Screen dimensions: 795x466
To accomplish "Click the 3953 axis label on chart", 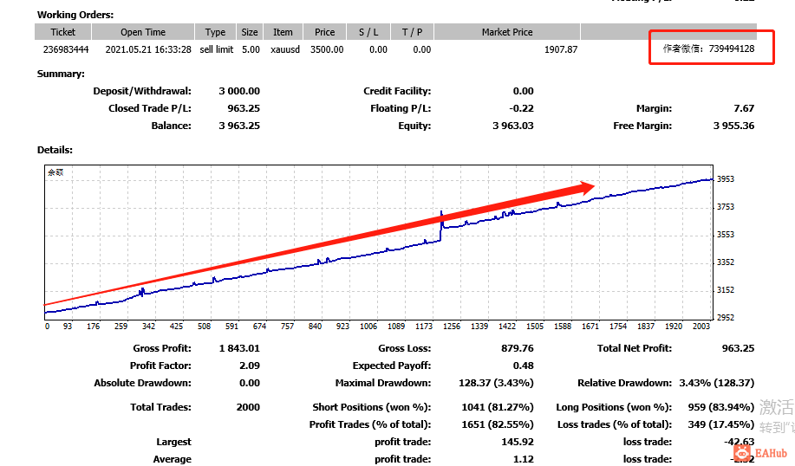I will [726, 178].
